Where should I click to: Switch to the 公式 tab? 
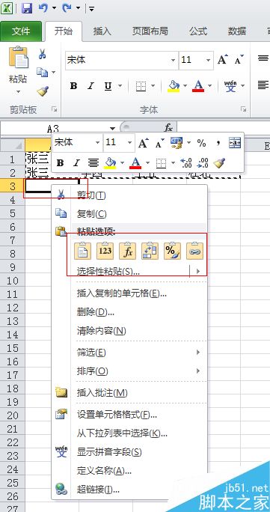(198, 31)
